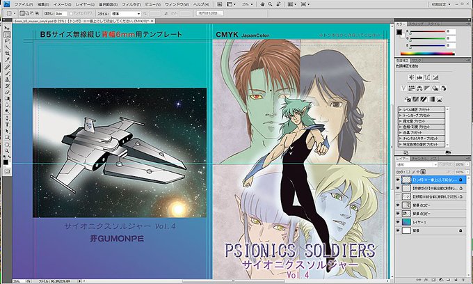Hide the レイヤー 1 layer
This screenshot has width=473, height=284.
click(x=398, y=222)
